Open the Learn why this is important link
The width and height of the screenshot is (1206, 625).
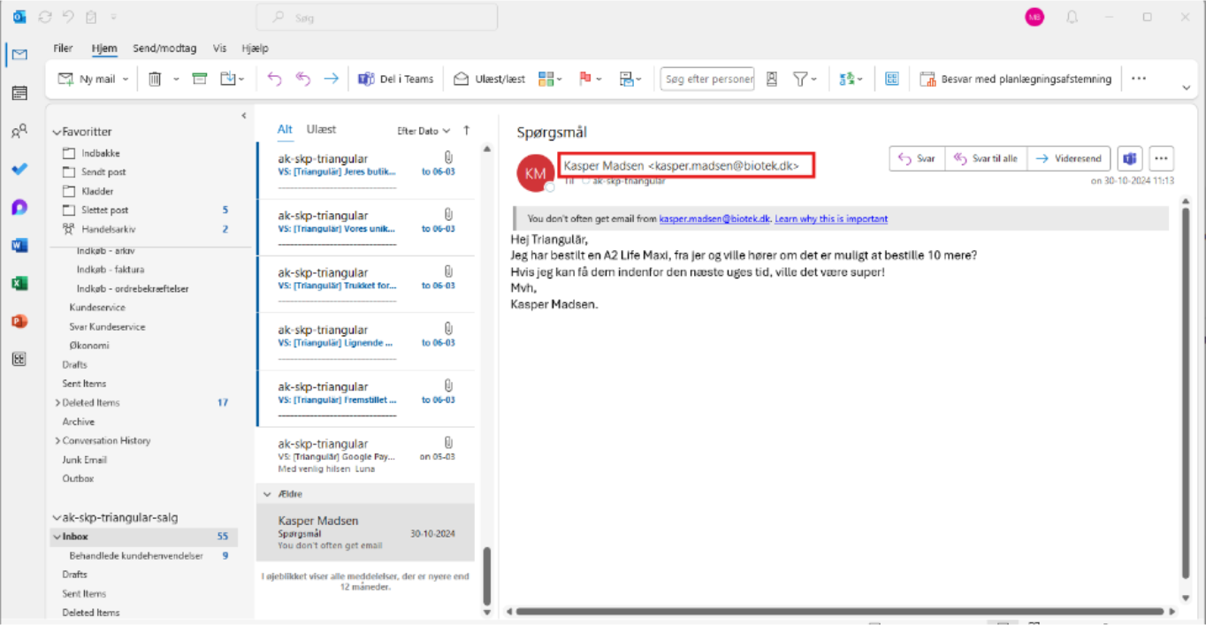coord(831,219)
